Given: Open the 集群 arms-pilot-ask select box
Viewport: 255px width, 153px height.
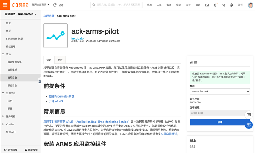Looking at the screenshot, I should coord(220,91).
